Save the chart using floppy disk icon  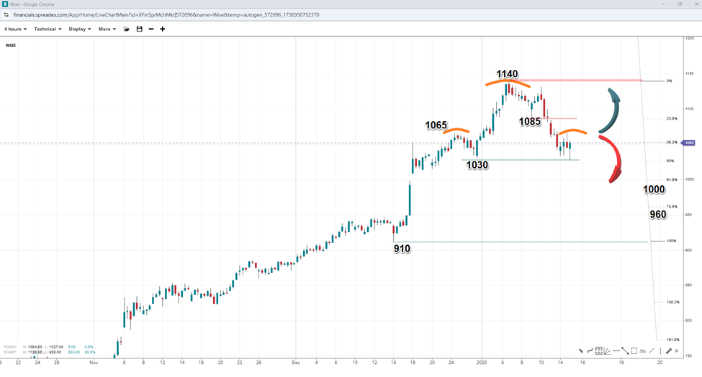(139, 29)
